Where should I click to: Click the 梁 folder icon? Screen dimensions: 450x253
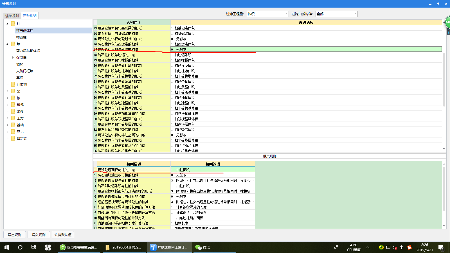pyautogui.click(x=13, y=91)
